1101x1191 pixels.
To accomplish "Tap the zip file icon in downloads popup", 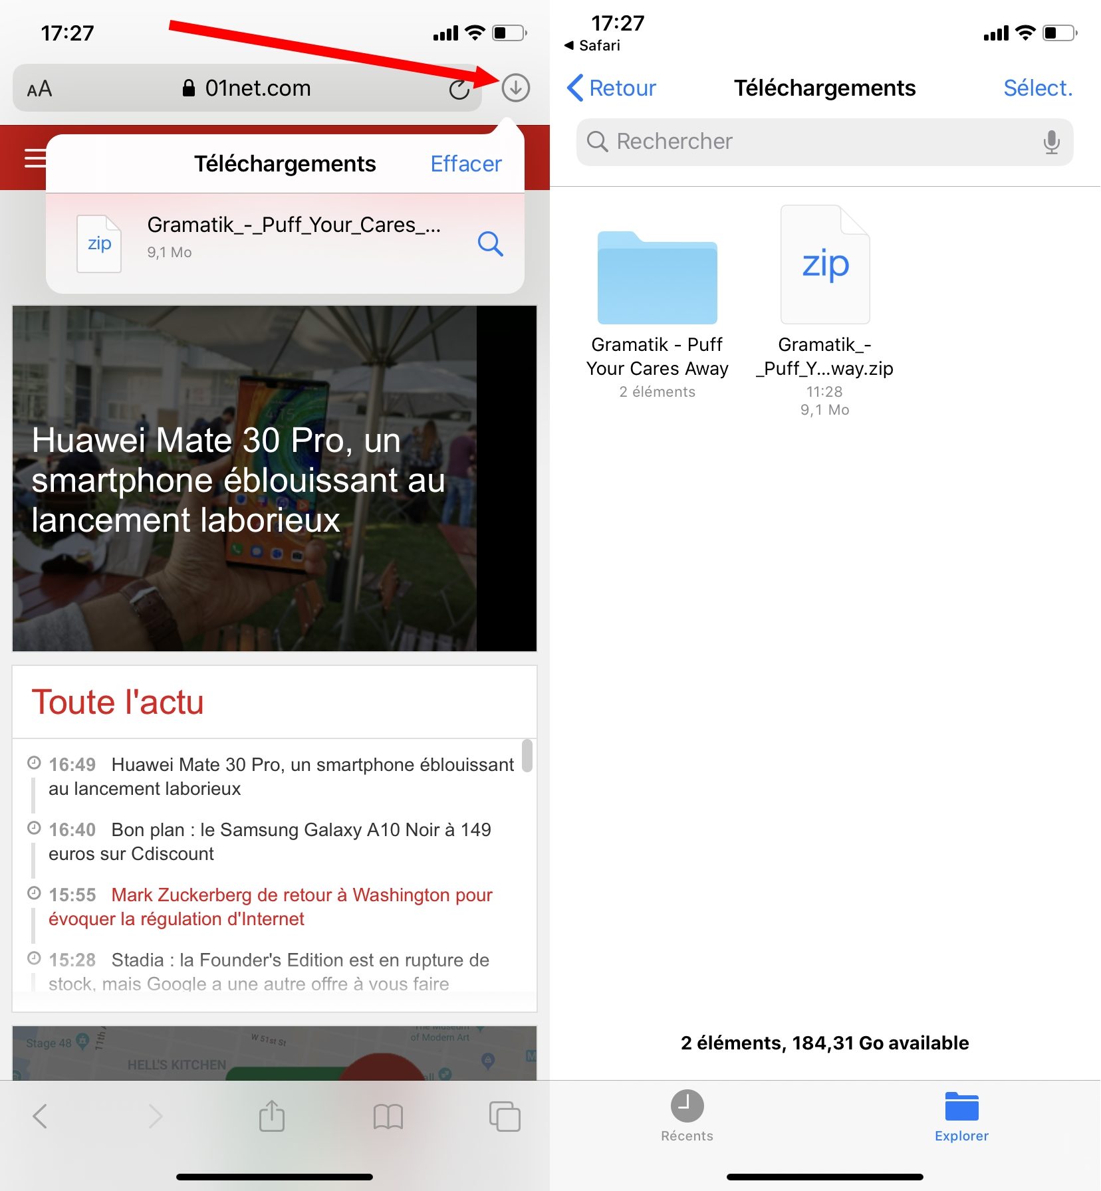I will click(99, 244).
